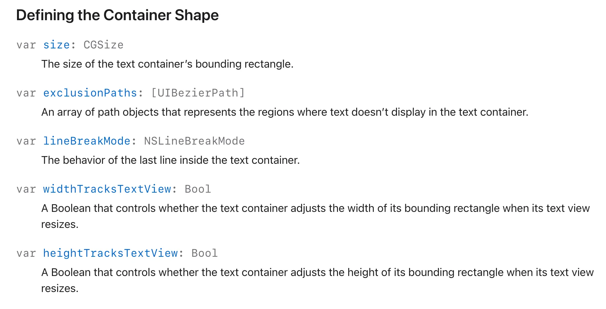Screen dimensions: 606x309
Task: Follow the lineBreakMode property link
Action: tap(87, 141)
